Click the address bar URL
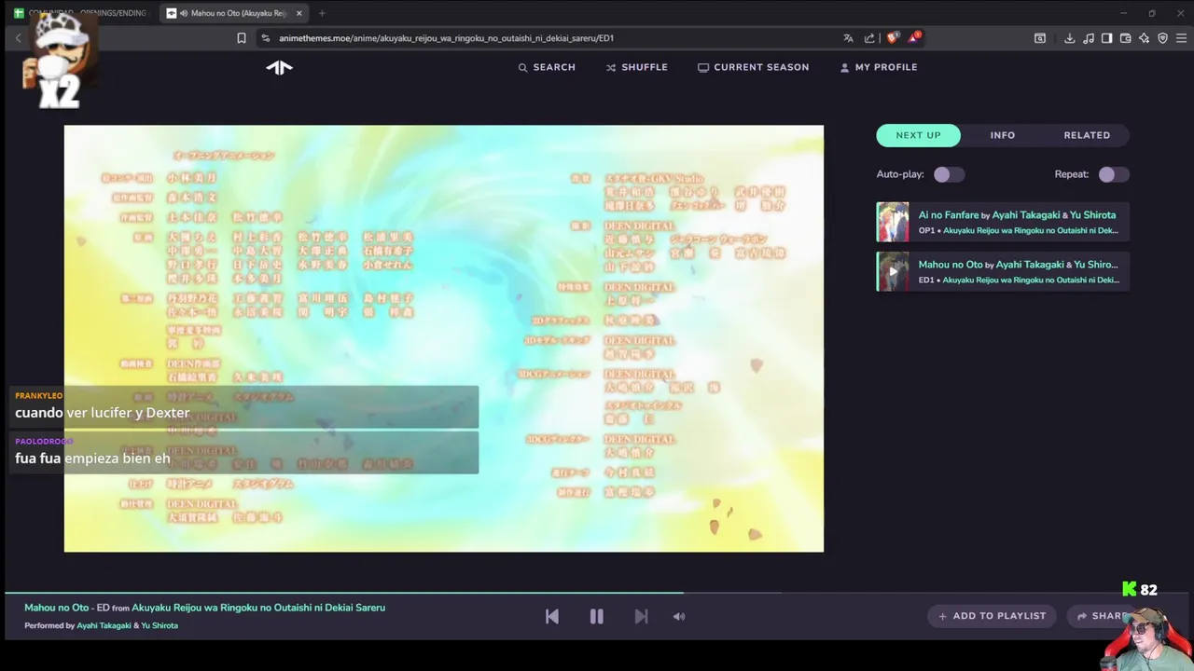 446,38
